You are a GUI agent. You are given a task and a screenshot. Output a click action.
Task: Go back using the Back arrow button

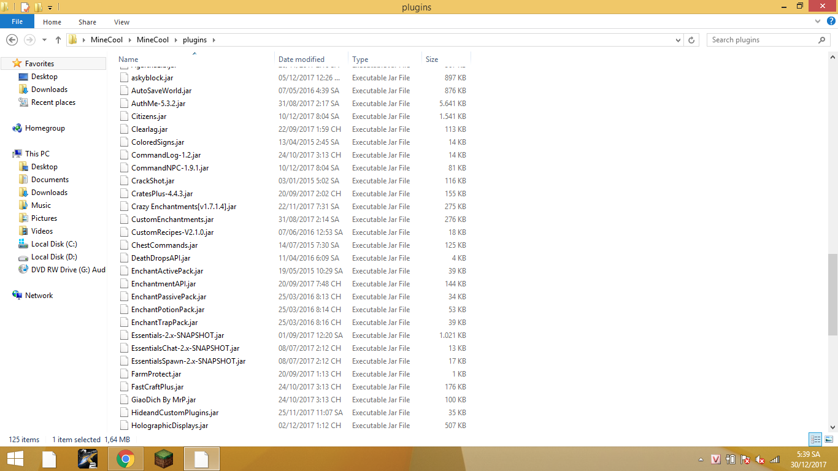pyautogui.click(x=12, y=40)
